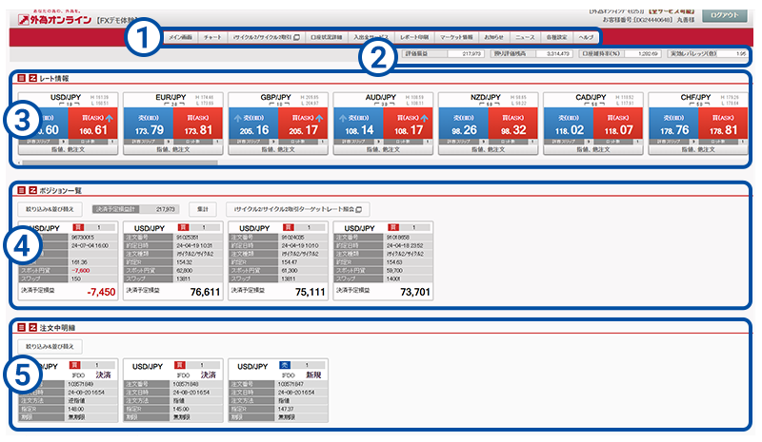The height and width of the screenshot is (442, 762).
Task: Click CAD/JPY 売(BID) 118.02 panel
Action: point(569,124)
